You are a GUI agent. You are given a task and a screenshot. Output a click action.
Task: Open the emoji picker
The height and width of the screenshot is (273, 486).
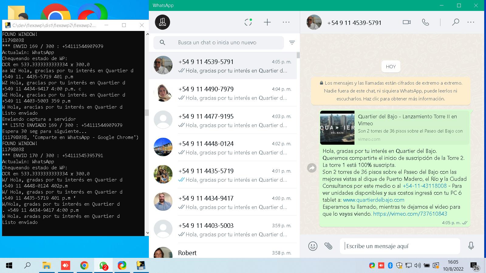pyautogui.click(x=313, y=246)
